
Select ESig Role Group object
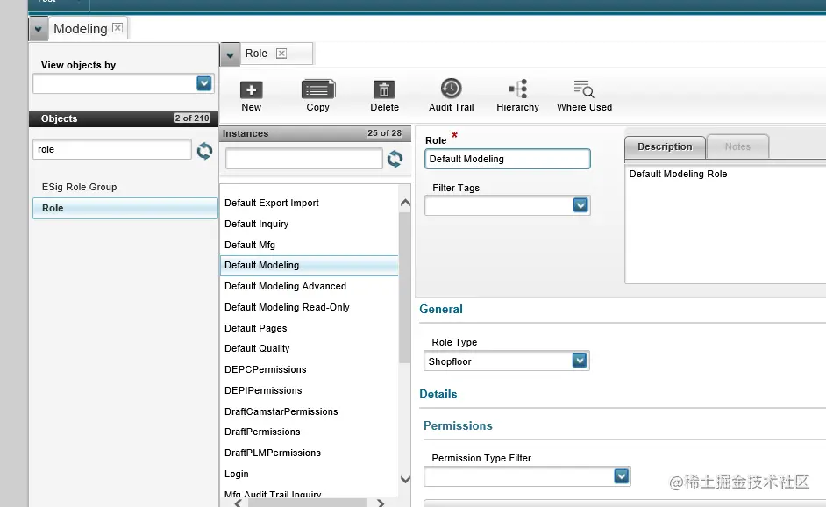click(80, 187)
